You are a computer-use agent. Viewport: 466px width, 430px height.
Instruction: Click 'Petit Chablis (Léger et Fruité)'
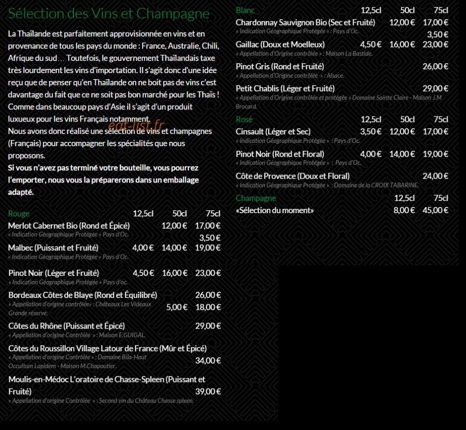[286, 89]
